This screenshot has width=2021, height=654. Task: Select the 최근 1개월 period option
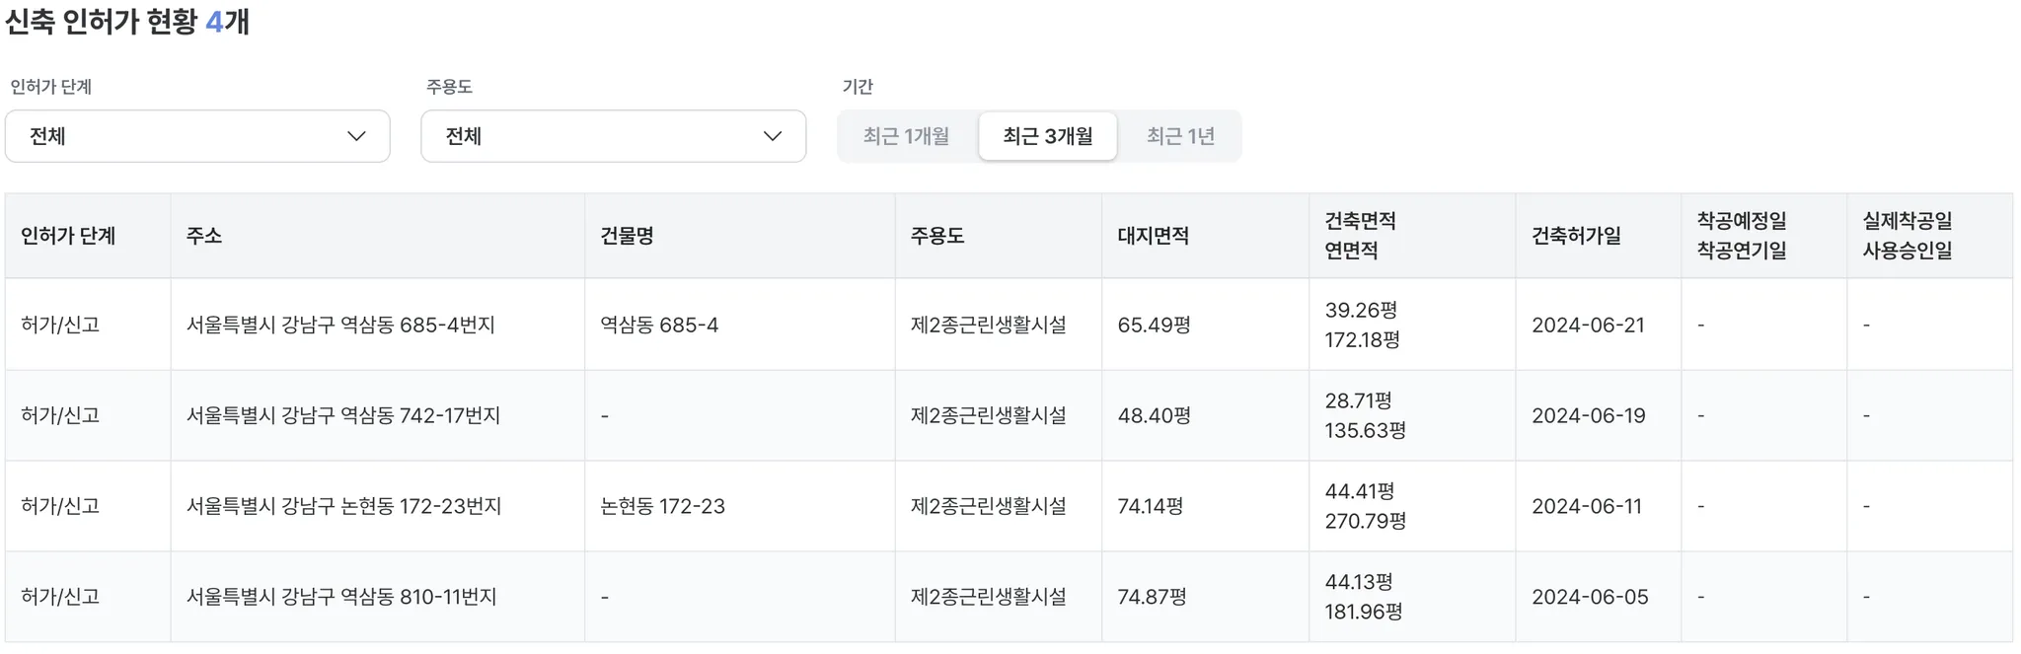point(906,136)
